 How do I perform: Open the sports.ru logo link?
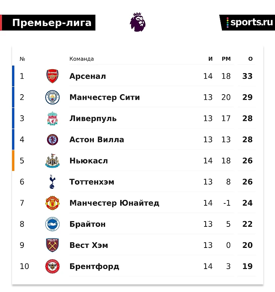point(247,23)
